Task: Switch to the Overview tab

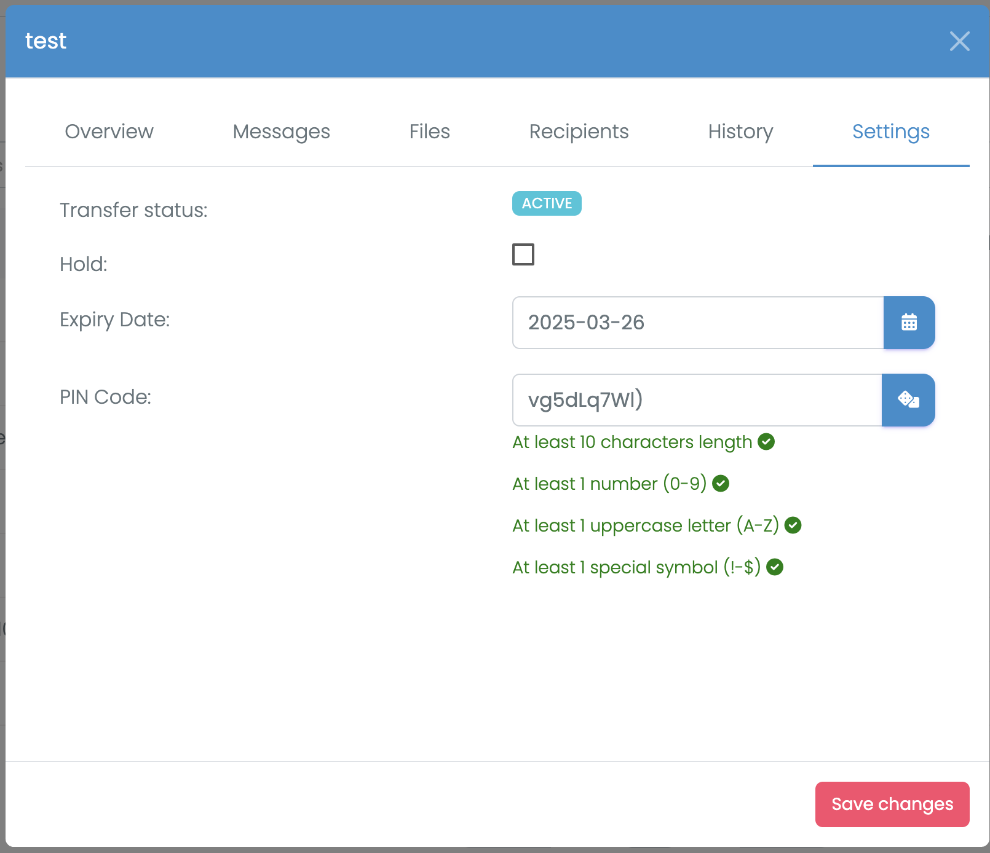Action: tap(109, 132)
